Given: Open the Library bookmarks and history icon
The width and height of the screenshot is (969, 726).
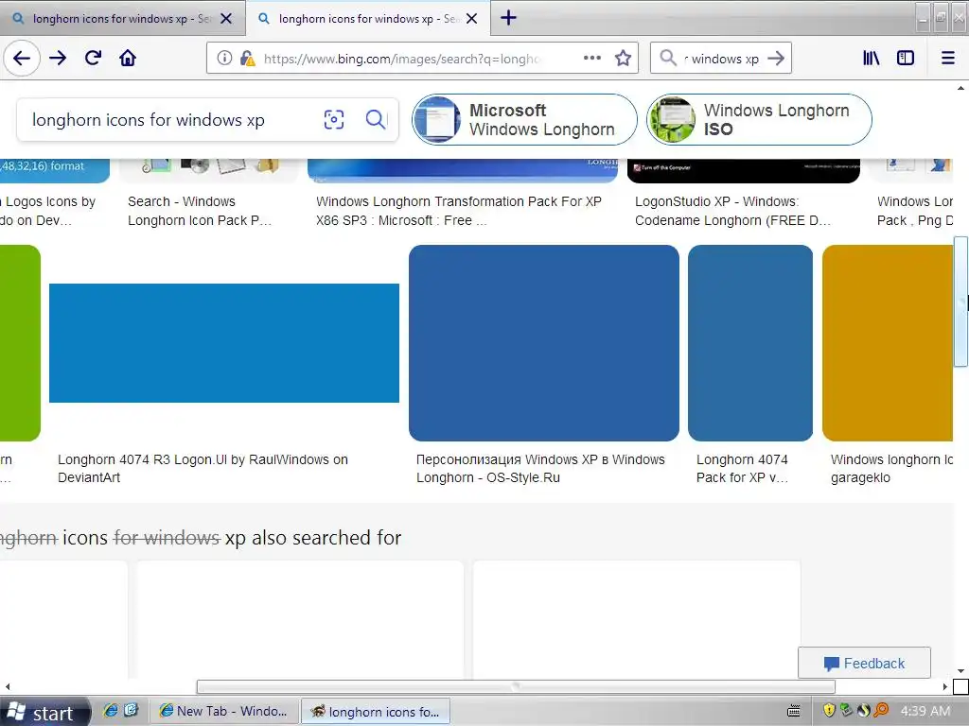Looking at the screenshot, I should 872,58.
